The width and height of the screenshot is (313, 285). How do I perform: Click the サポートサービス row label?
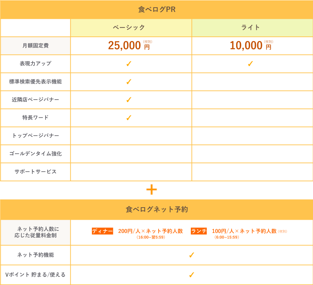click(x=35, y=171)
